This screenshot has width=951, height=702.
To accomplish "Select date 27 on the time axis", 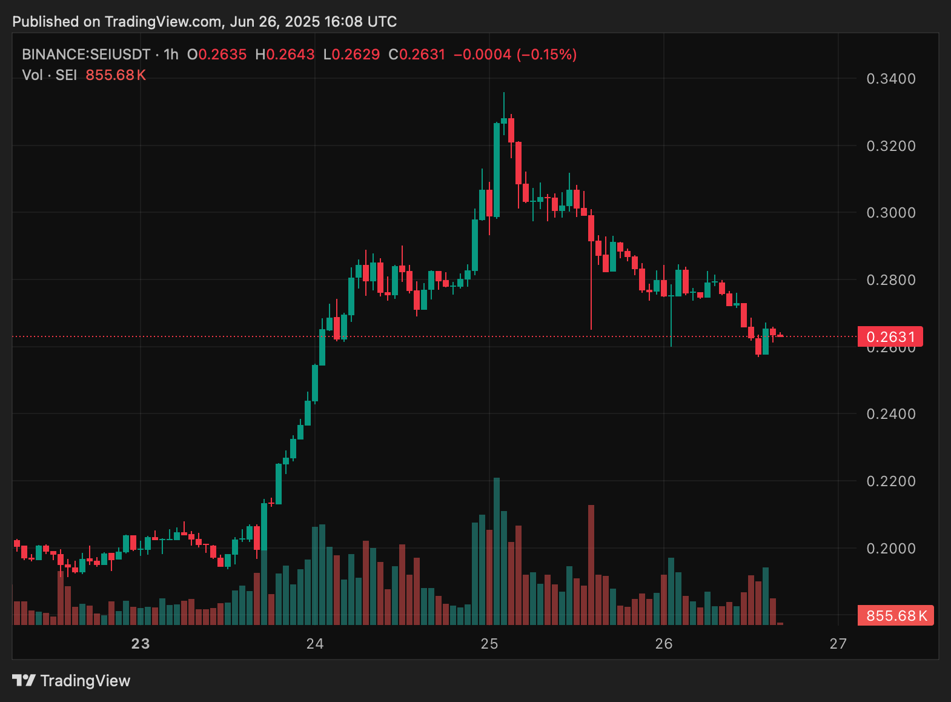I will click(x=838, y=644).
